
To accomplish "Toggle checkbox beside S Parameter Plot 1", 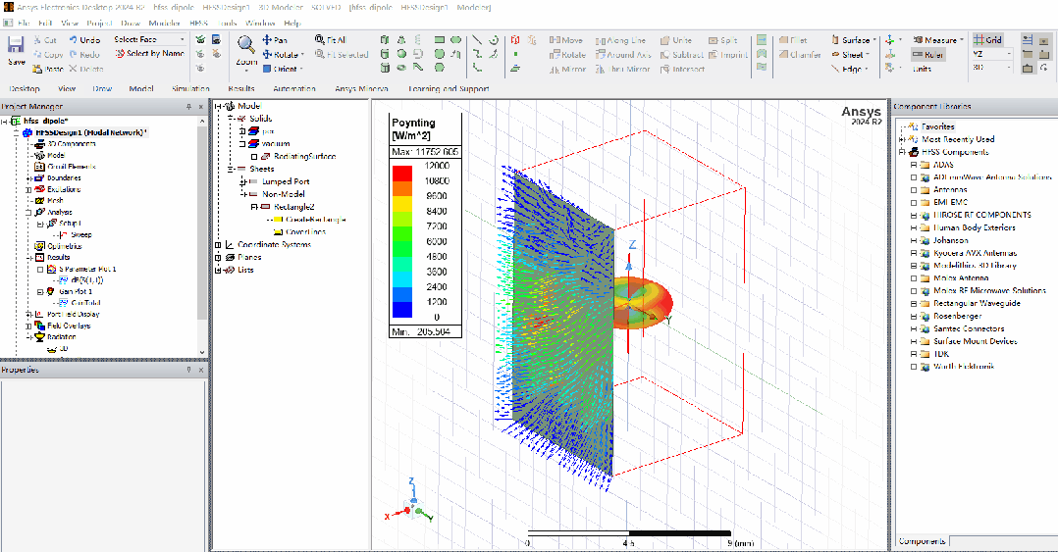I will [x=40, y=269].
